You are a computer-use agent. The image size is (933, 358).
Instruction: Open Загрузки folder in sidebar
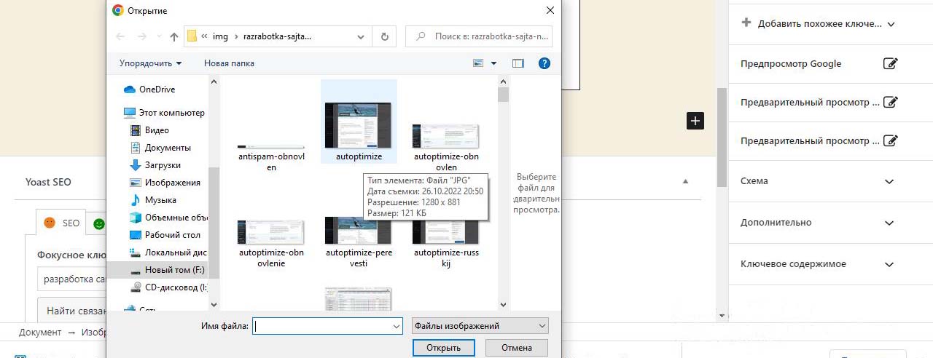click(x=162, y=165)
